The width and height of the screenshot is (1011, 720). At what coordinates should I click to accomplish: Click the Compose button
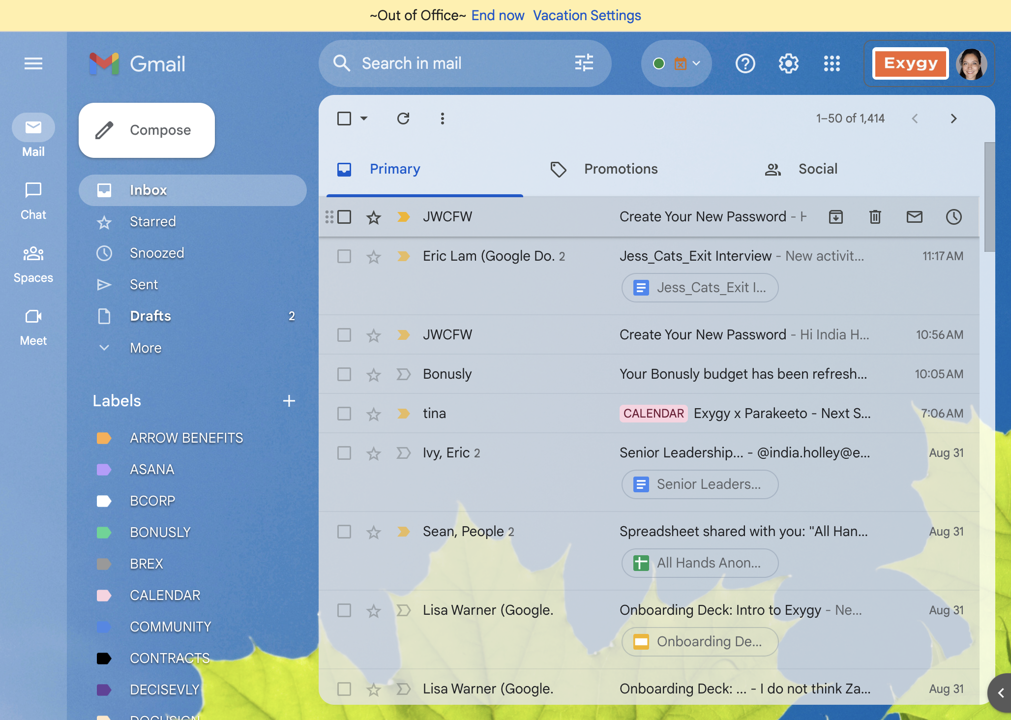tap(147, 130)
